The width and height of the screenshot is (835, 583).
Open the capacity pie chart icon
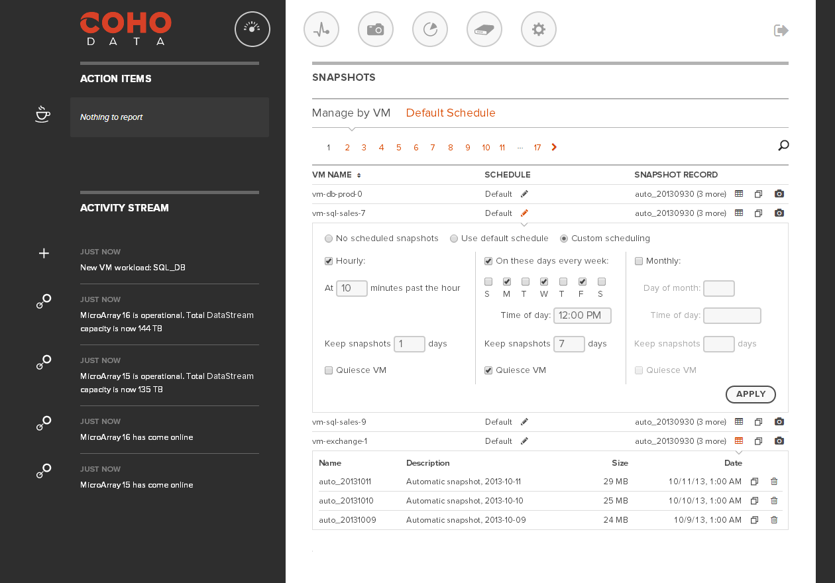[430, 29]
